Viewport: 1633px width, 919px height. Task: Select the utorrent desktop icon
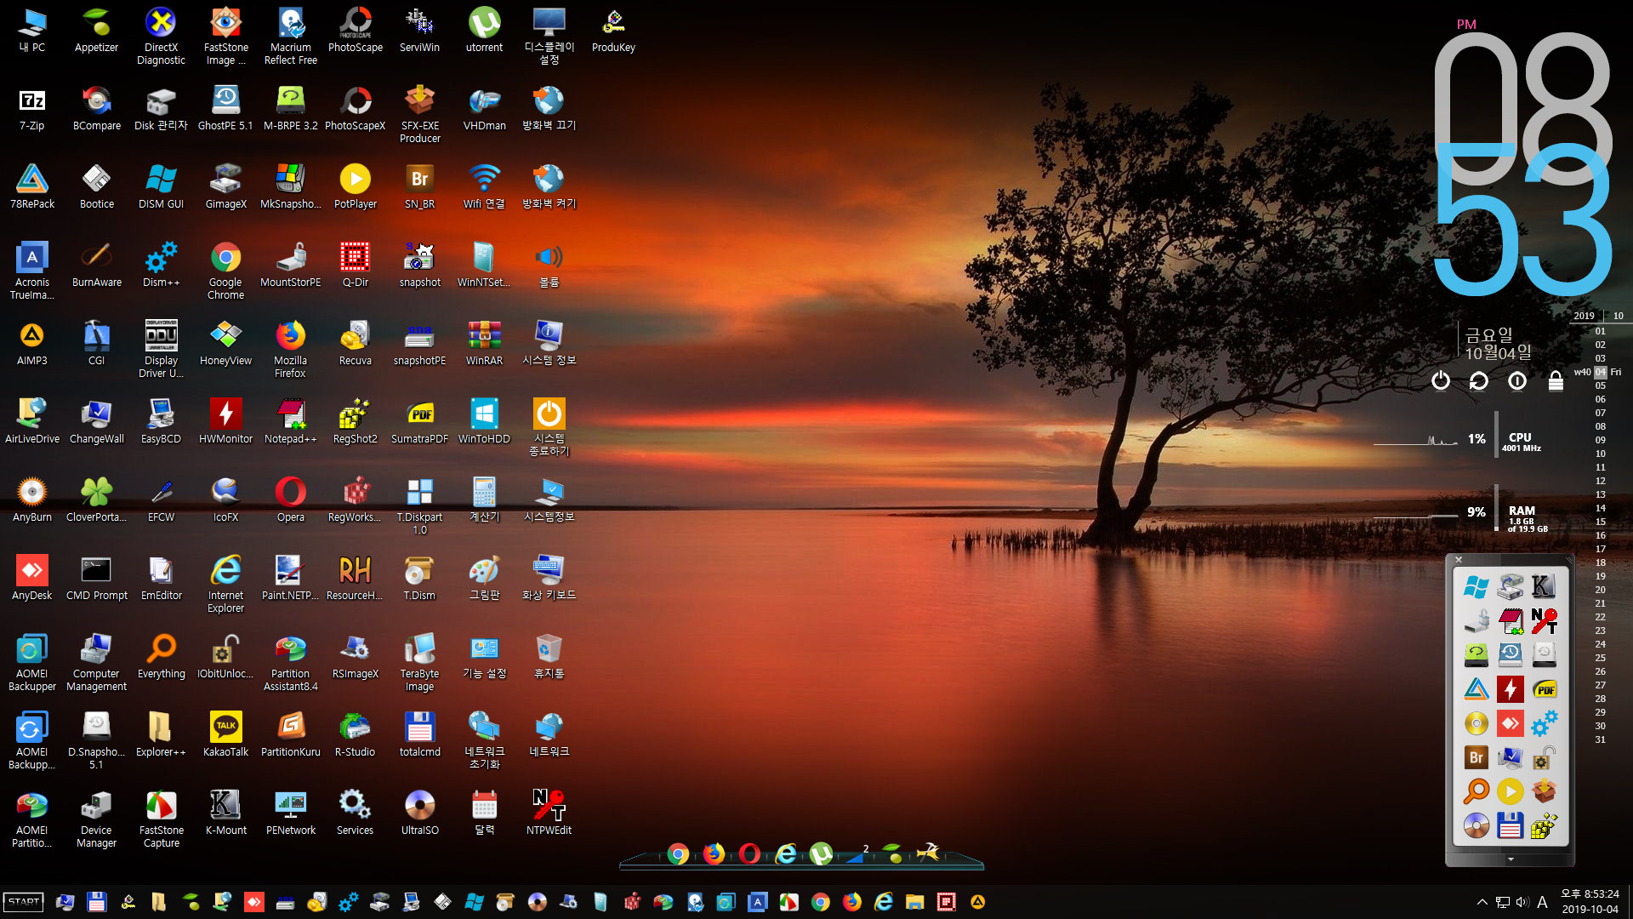[485, 31]
